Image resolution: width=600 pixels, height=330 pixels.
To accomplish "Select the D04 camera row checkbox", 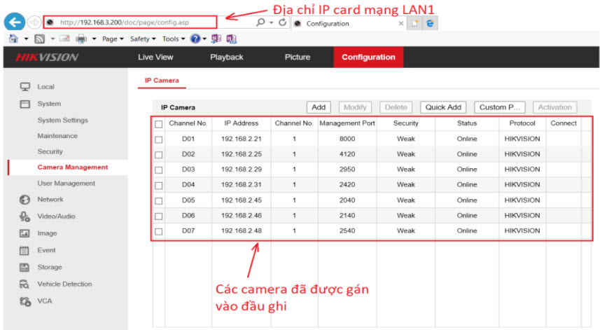I will coord(159,186).
